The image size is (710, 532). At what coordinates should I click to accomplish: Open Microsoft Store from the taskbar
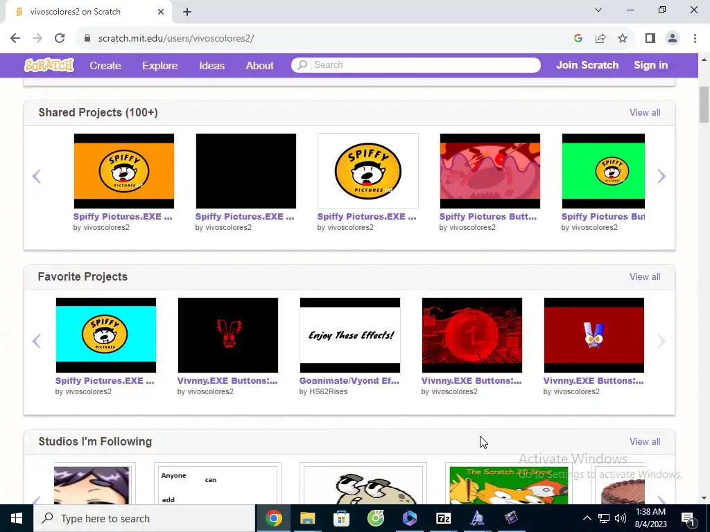pyautogui.click(x=341, y=518)
